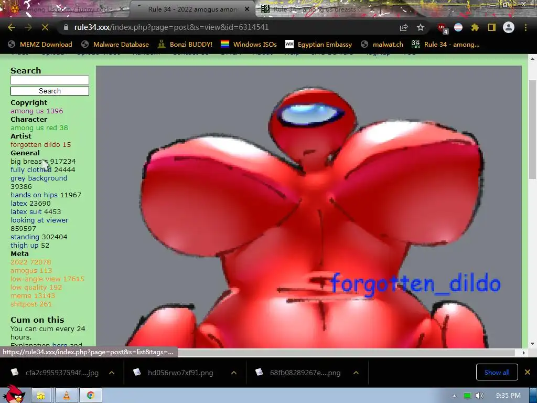537x403 pixels.
Task: Open the VLC cone taskbar icon
Action: click(66, 396)
